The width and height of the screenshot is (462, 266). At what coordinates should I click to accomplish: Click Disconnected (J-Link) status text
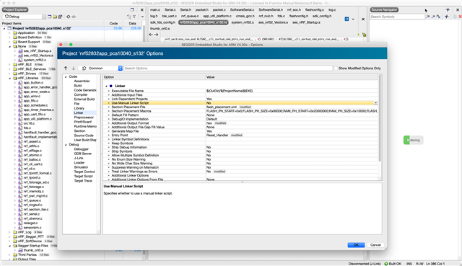(364, 264)
